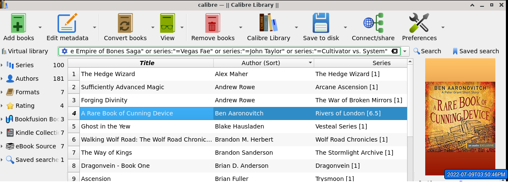
Task: Clear the search box text
Action: click(x=394, y=51)
